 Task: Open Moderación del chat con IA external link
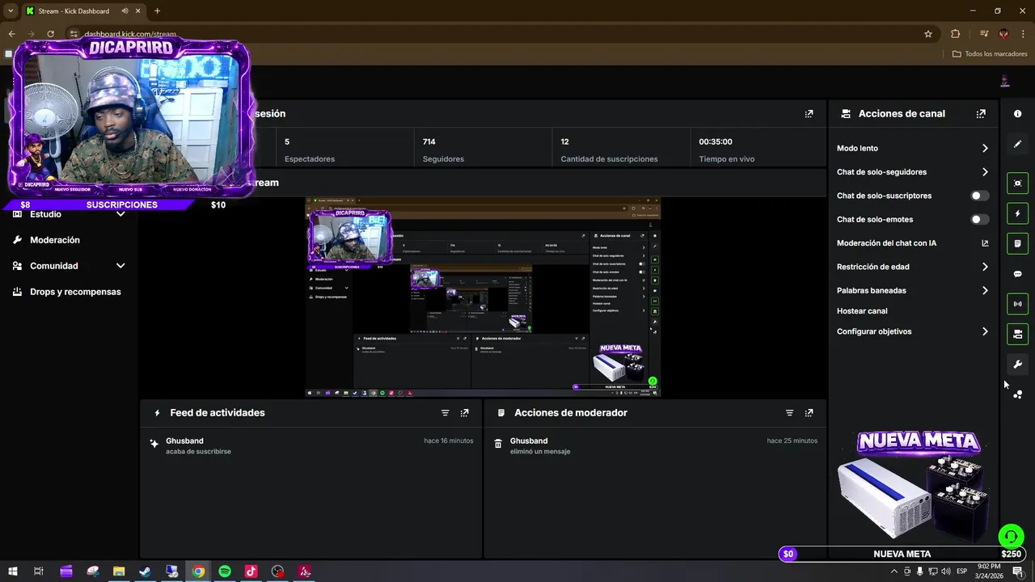pyautogui.click(x=985, y=243)
